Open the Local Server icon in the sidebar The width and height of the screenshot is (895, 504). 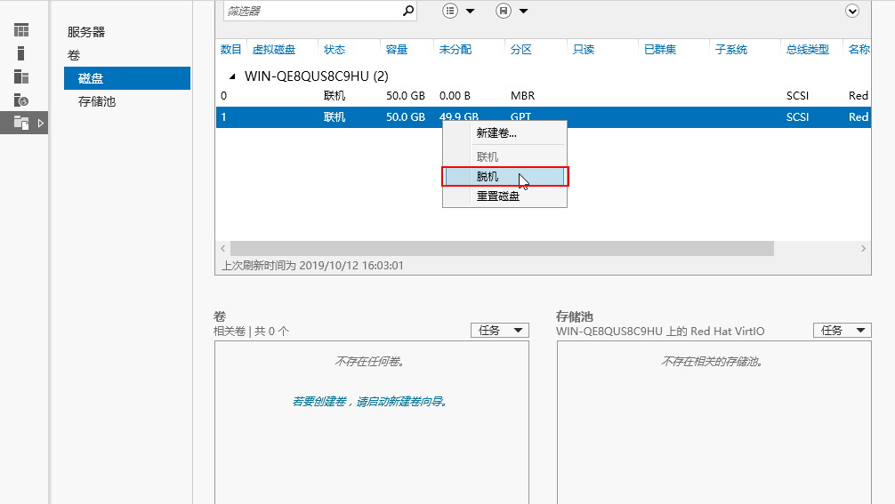21,53
